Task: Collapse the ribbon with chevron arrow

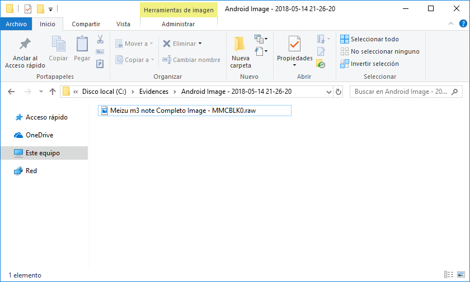Action: (450, 24)
